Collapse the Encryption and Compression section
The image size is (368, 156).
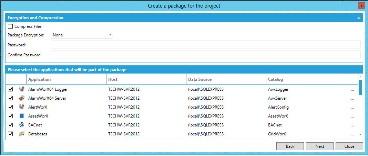pyautogui.click(x=359, y=18)
